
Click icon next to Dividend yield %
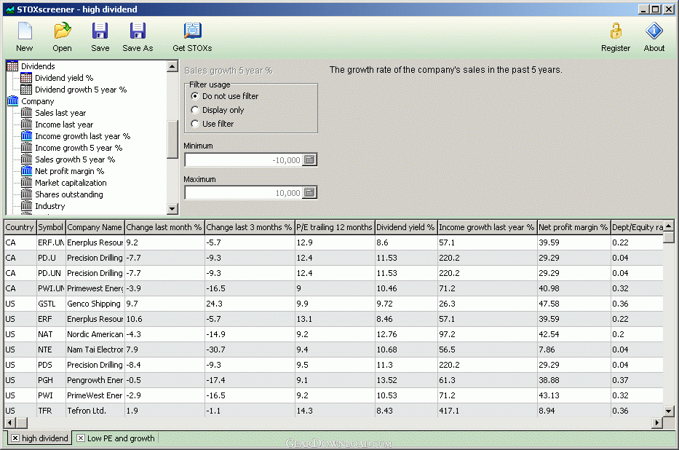26,77
